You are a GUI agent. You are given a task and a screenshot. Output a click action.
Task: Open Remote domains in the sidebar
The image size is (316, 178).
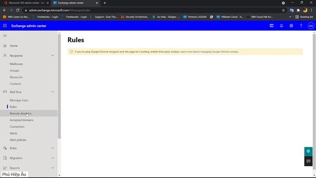[29, 113]
